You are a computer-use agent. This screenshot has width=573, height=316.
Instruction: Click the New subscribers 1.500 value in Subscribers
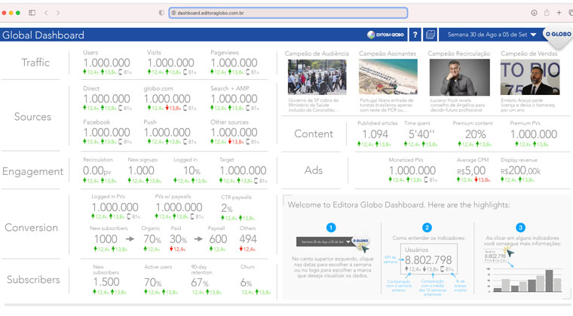pyautogui.click(x=106, y=282)
